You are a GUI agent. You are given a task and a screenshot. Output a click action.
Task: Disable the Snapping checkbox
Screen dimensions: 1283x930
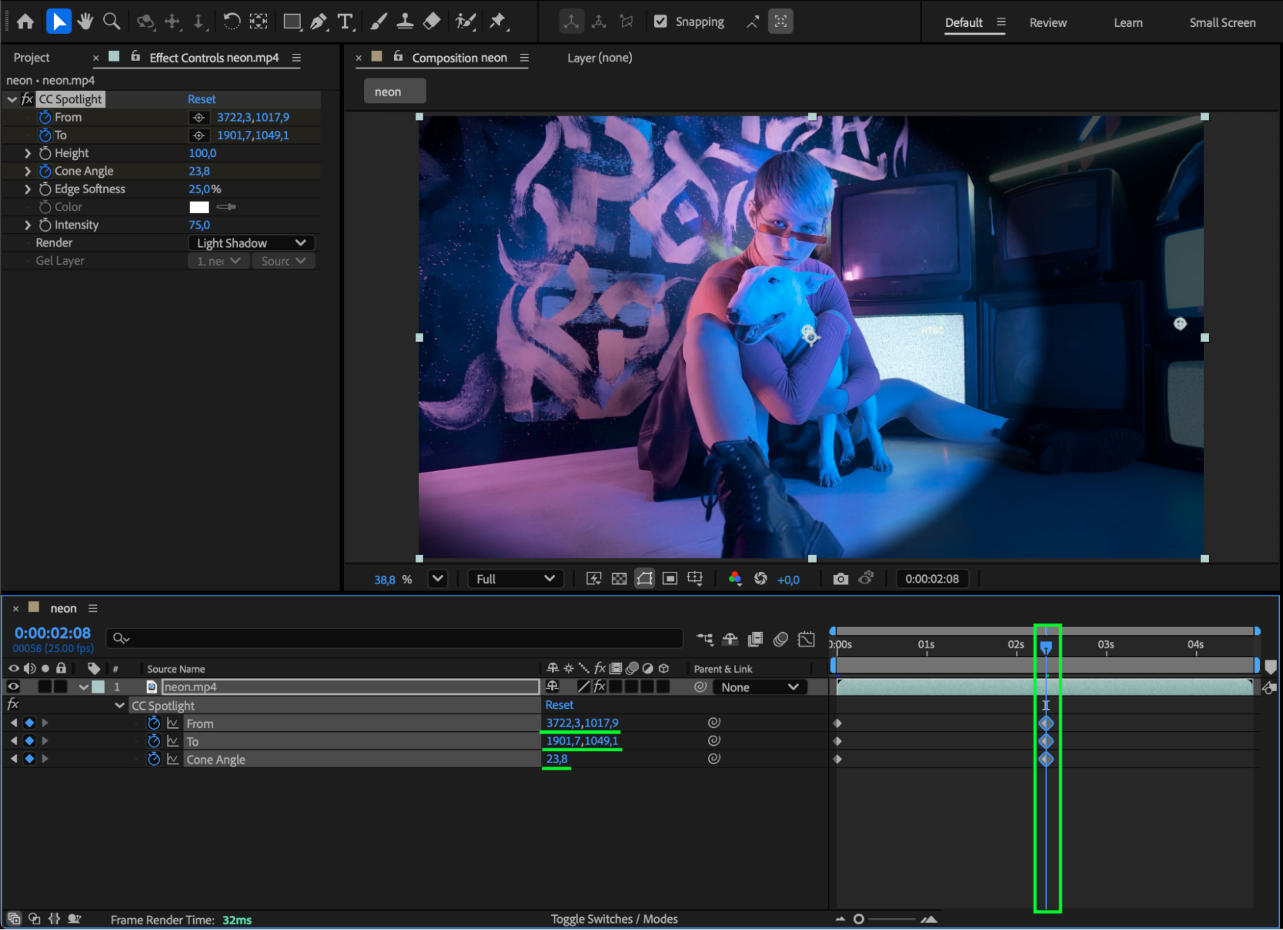(660, 22)
